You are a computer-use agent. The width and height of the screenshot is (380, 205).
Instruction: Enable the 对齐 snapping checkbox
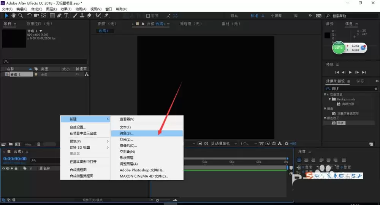(x=148, y=16)
